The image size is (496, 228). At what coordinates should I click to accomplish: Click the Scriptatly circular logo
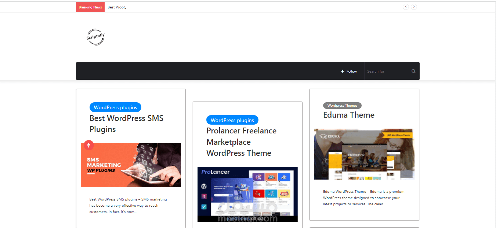coord(95,37)
